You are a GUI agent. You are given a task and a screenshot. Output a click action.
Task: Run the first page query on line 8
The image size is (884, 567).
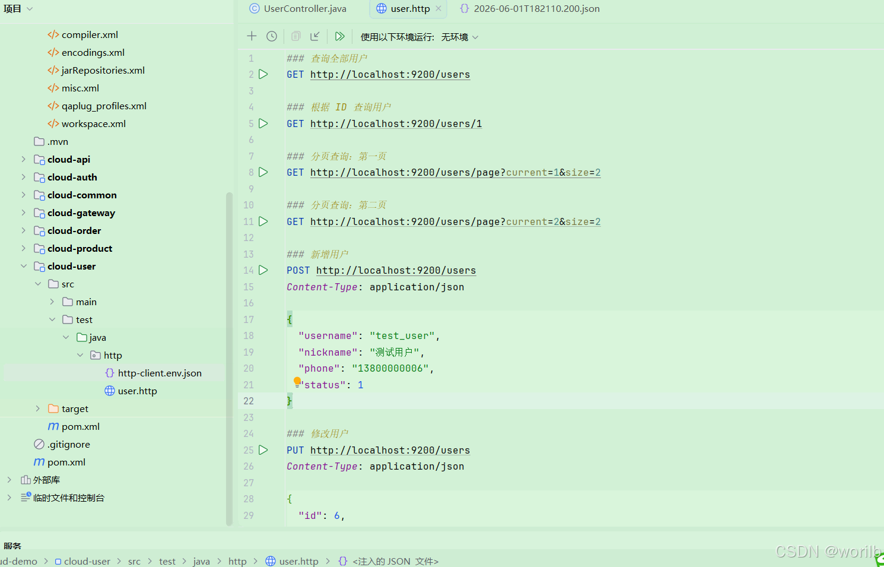263,172
